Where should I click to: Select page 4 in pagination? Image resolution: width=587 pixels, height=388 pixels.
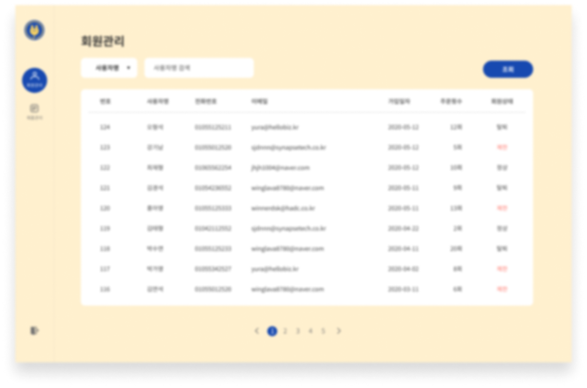(x=311, y=331)
